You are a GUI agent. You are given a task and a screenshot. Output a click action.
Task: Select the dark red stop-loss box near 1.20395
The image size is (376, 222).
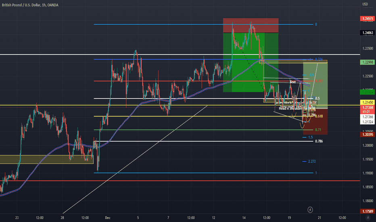pos(315,121)
